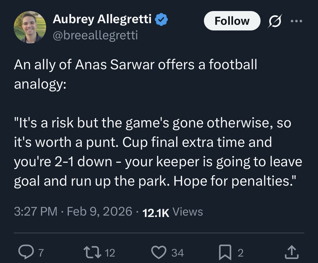Open the @breeallegretti handle link
318x263 pixels.
point(95,35)
